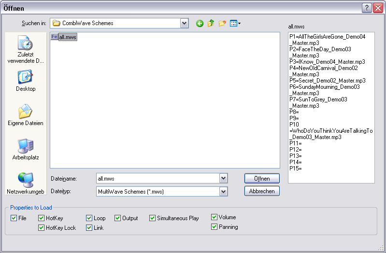This screenshot has height=253, width=386.
Task: Create a new folder
Action: (222, 23)
